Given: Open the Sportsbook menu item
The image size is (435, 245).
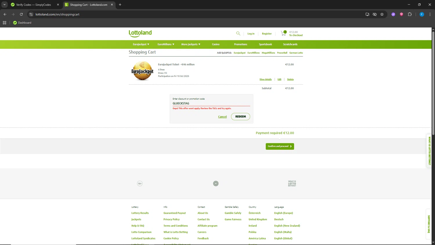Looking at the screenshot, I should (265, 44).
